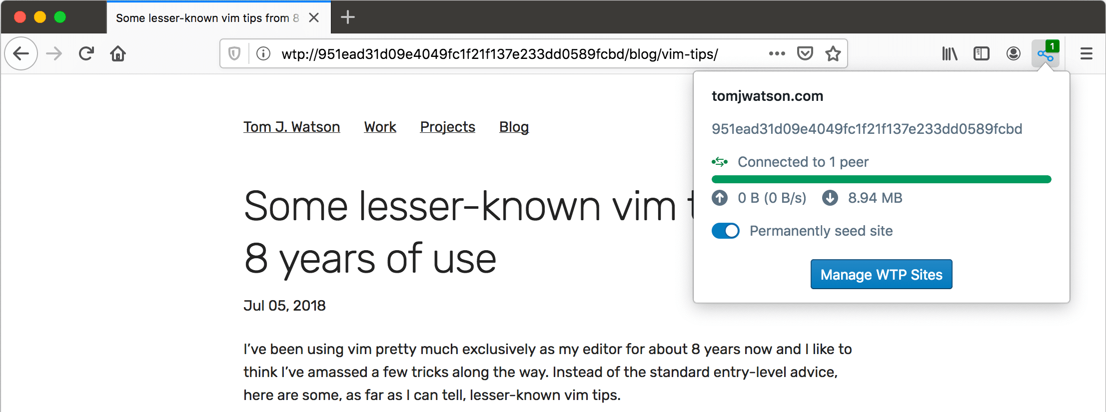Open the Library bookshelf icon
Viewport: 1106px width, 412px height.
click(950, 53)
